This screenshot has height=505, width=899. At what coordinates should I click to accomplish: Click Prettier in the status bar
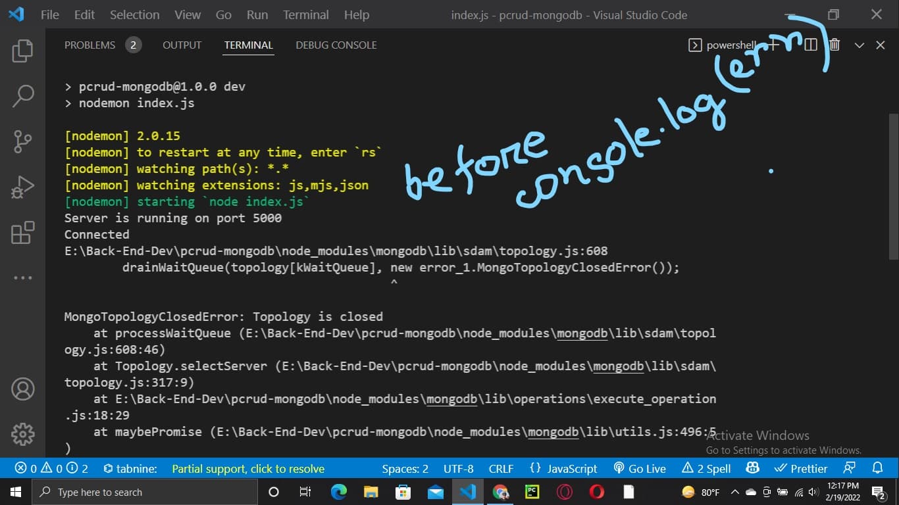[x=801, y=469]
